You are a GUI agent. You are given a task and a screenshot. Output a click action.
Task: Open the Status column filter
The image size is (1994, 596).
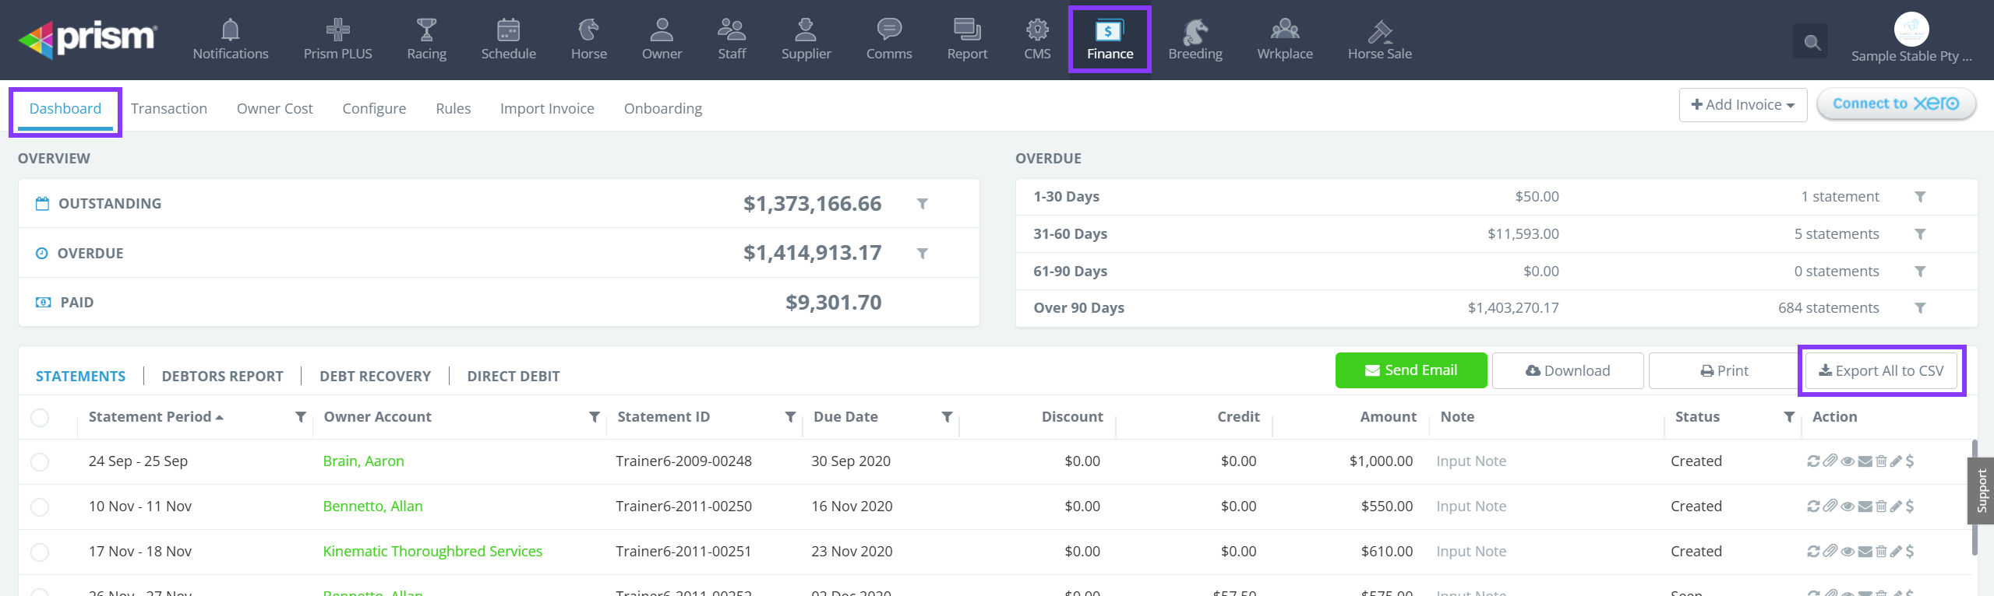click(1789, 418)
